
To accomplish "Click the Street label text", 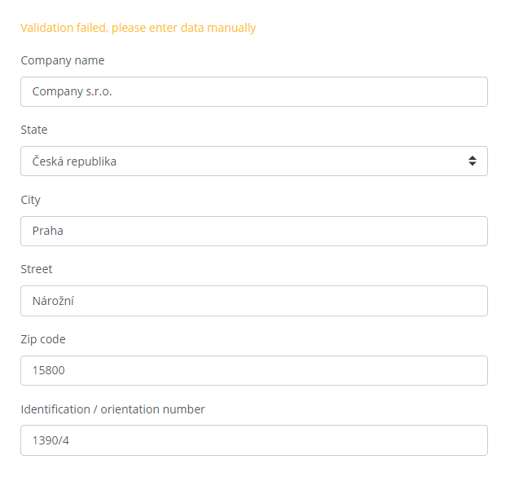I will [37, 269].
